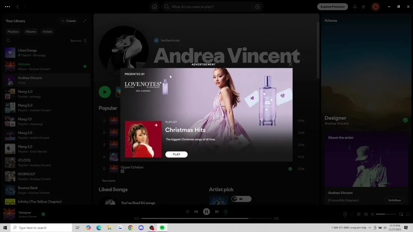The width and height of the screenshot is (413, 232).
Task: Seek on the song progress bar
Action: (206, 218)
